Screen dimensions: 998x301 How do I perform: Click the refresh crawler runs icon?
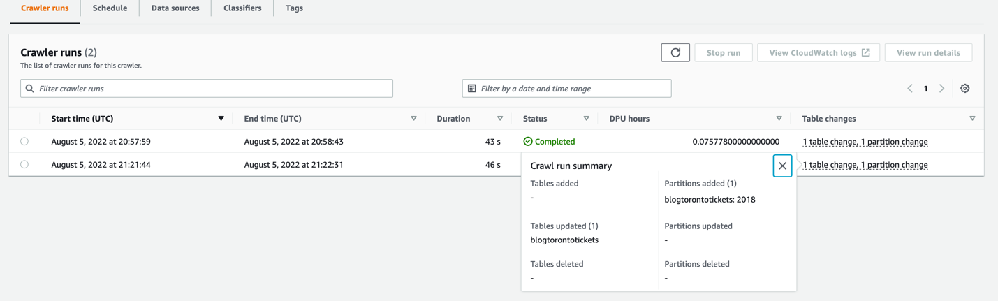click(x=675, y=52)
